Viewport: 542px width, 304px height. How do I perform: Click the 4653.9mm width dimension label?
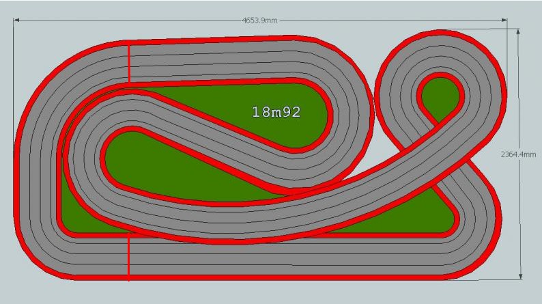point(259,20)
